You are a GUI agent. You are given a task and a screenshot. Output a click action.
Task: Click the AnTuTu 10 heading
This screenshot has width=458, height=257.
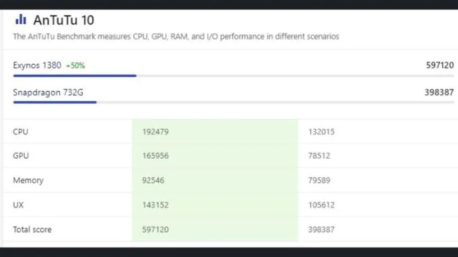point(64,20)
